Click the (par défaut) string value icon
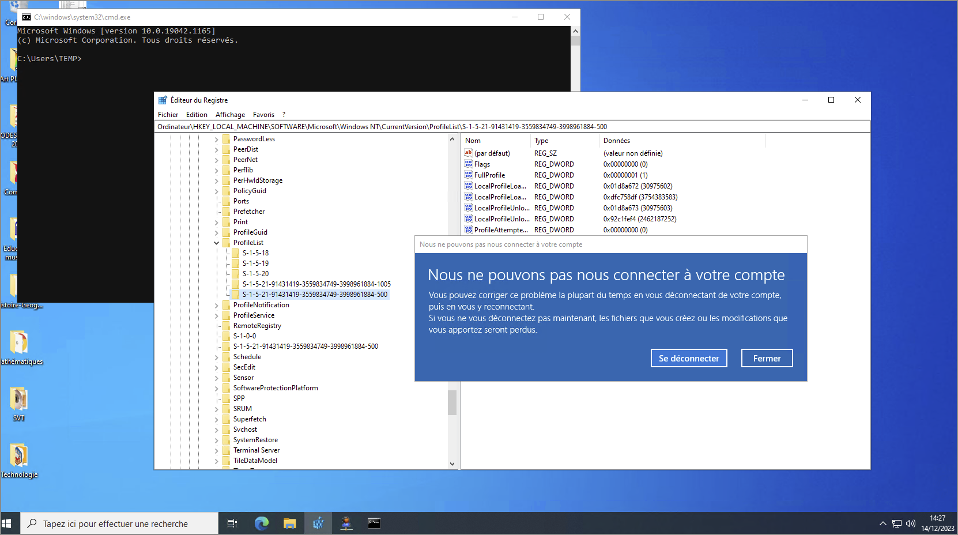Viewport: 958px width, 535px height. click(469, 153)
